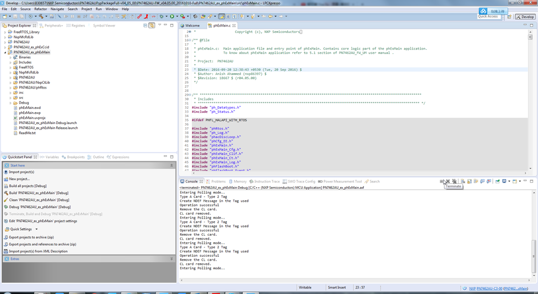The height and width of the screenshot is (294, 538).
Task: Click the New file toolbar icon
Action: point(5,16)
